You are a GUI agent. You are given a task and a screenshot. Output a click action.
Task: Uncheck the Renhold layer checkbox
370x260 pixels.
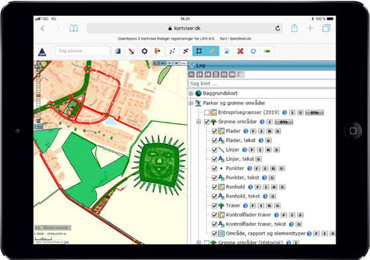pos(214,187)
